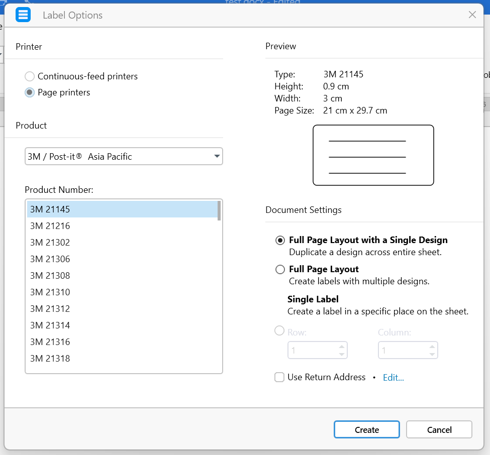Screen dimensions: 490x455
Task: Close the Label Options dialog
Action: coord(472,15)
